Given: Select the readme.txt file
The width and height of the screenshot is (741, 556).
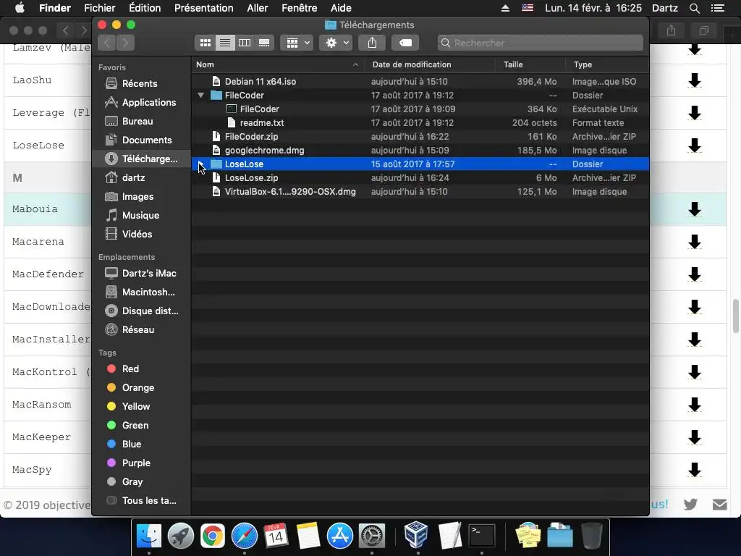Looking at the screenshot, I should 420,123.
